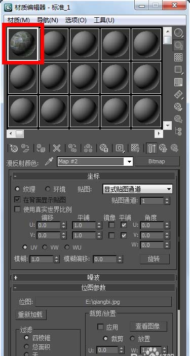Click Go Forward to Sibling icon
Viewport: 190px width, 356px height.
[x=174, y=148]
